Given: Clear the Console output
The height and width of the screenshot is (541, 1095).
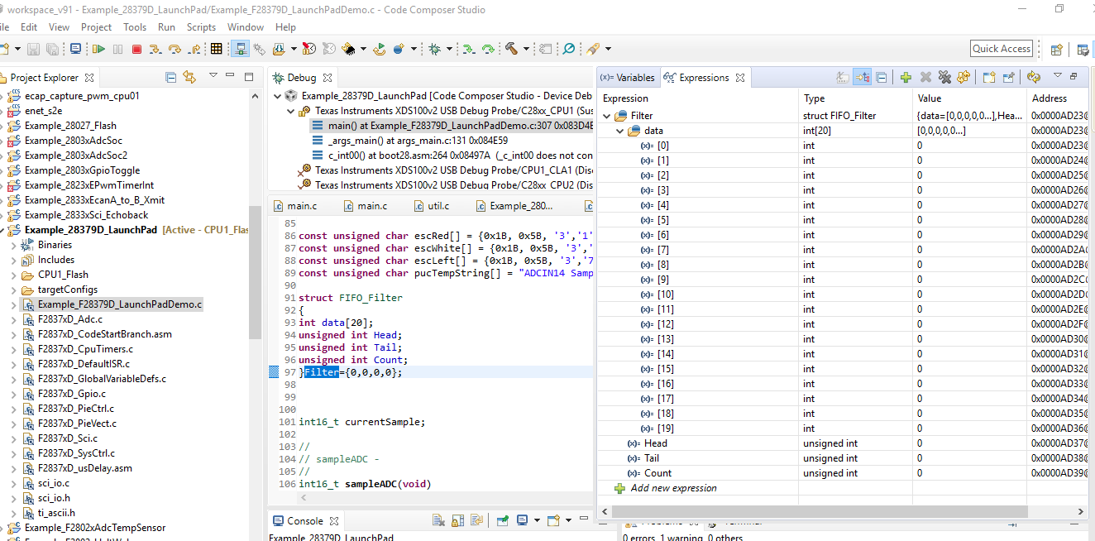Looking at the screenshot, I should coord(438,520).
